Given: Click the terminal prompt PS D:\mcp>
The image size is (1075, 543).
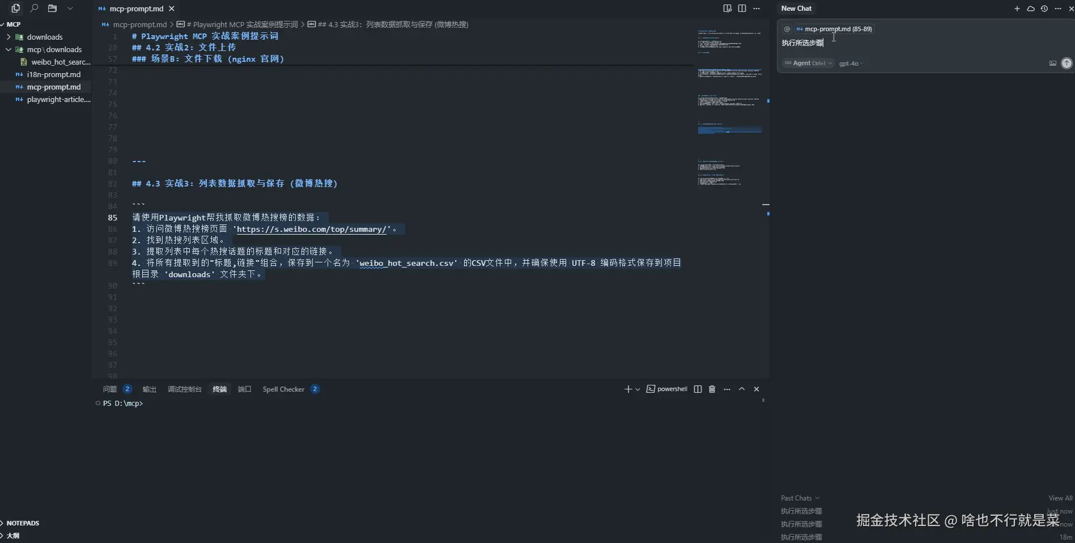Looking at the screenshot, I should click(x=123, y=404).
